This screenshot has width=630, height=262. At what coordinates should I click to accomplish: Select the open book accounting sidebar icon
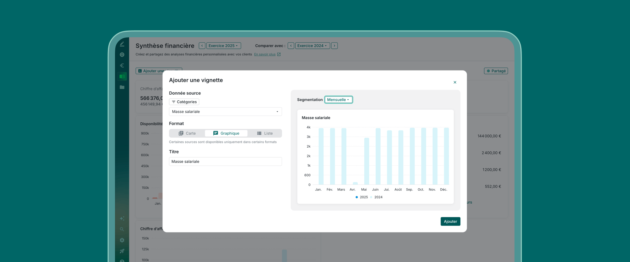[122, 76]
